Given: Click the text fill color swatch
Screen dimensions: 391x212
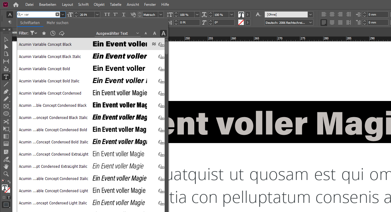Looking at the screenshot, I should pyautogui.click(x=241, y=15).
